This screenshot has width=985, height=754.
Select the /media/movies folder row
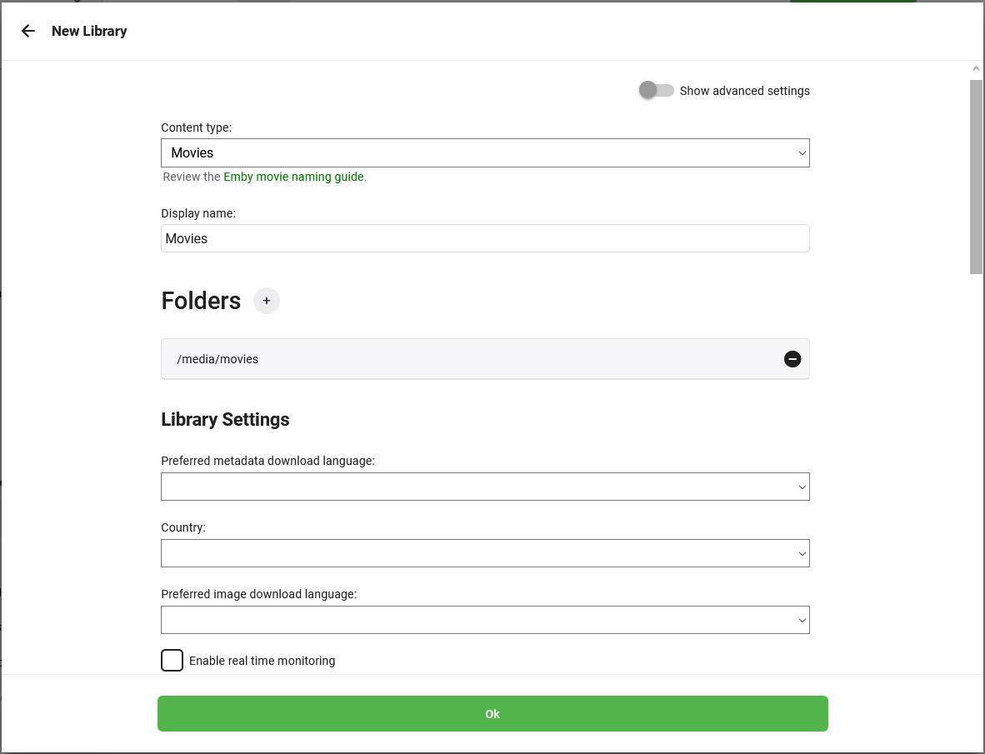485,359
